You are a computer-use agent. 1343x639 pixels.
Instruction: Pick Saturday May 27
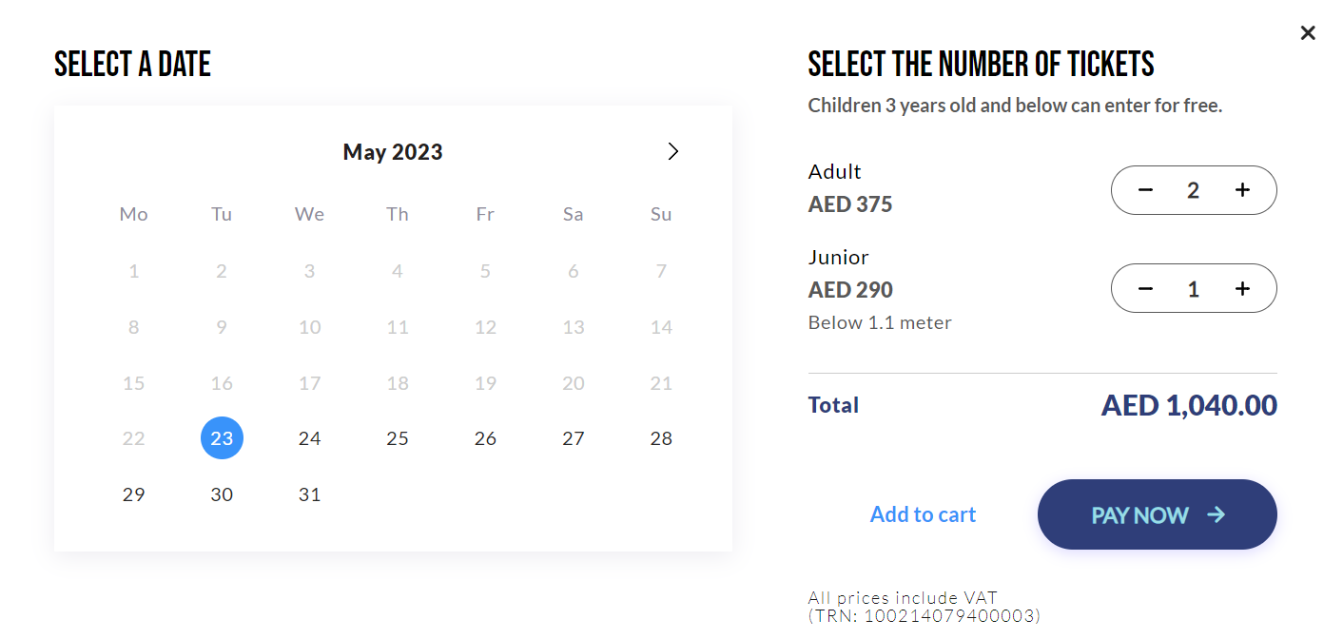point(573,438)
